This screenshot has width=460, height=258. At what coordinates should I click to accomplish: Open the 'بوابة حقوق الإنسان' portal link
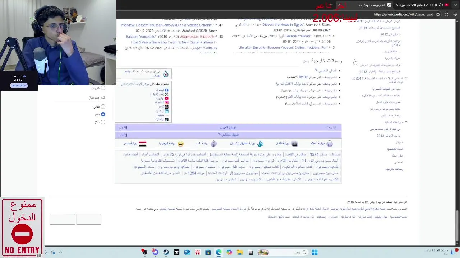[243, 144]
